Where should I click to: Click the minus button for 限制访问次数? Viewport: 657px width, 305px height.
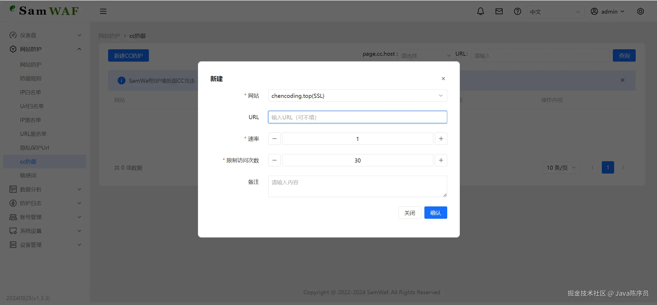click(x=274, y=160)
